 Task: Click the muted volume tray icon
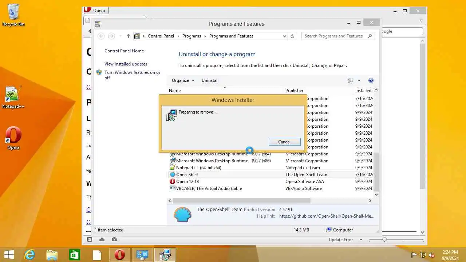(x=432, y=255)
